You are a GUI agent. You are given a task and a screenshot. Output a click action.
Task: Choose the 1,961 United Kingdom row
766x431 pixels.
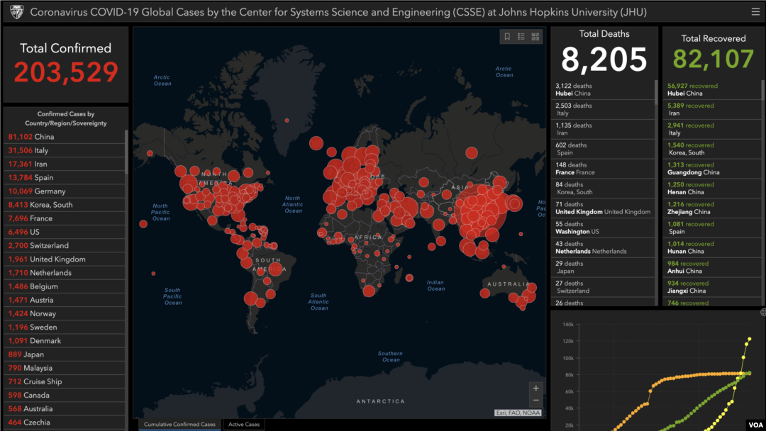[x=65, y=259]
